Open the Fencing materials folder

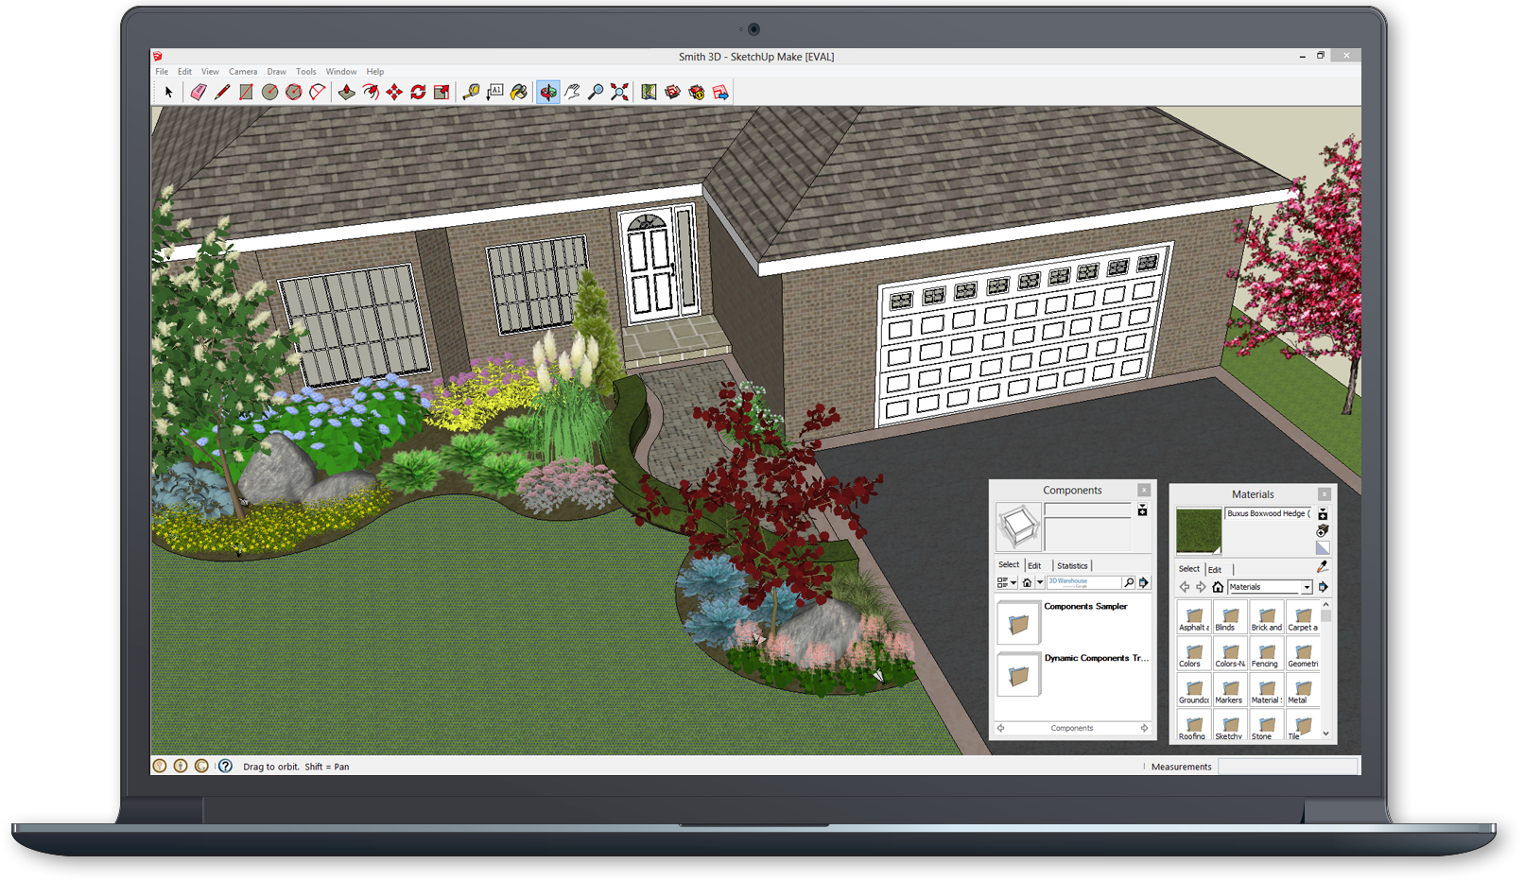pos(1266,653)
